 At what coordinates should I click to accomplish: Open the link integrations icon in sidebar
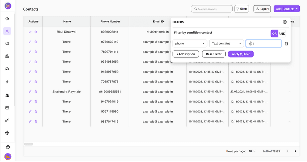click(7, 120)
